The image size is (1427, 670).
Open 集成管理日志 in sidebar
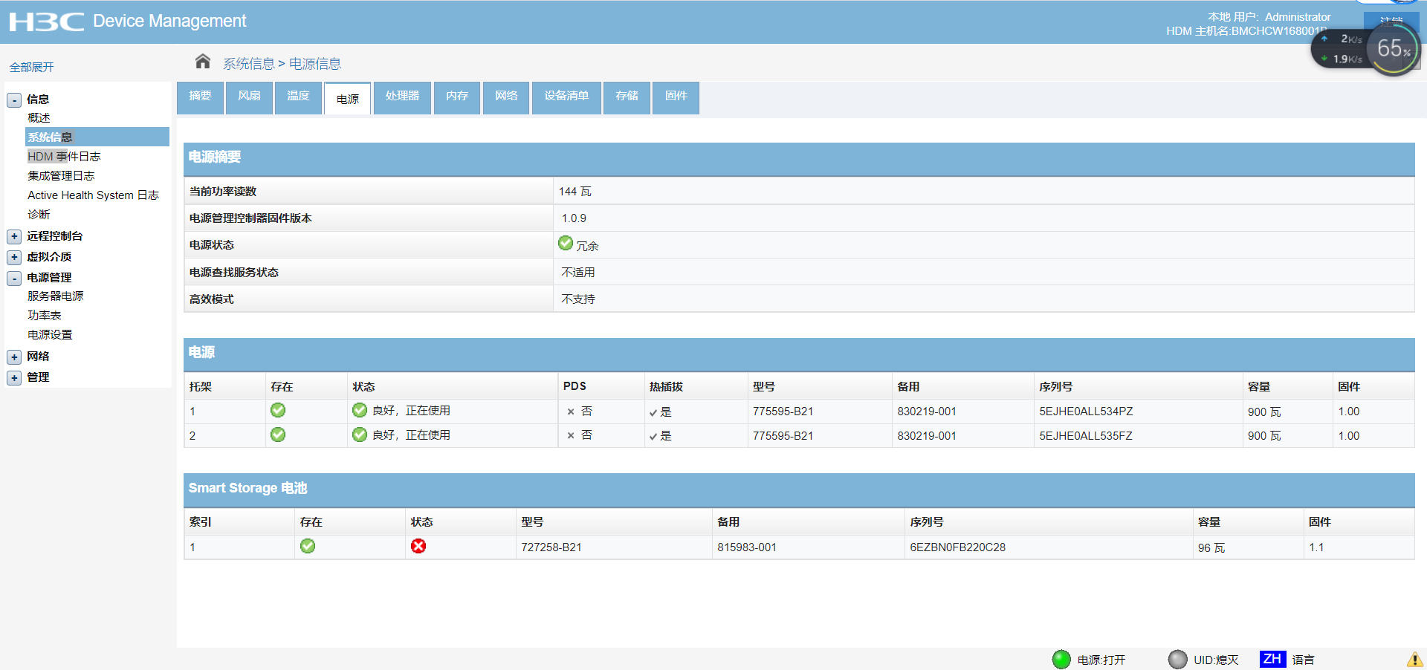[x=61, y=176]
